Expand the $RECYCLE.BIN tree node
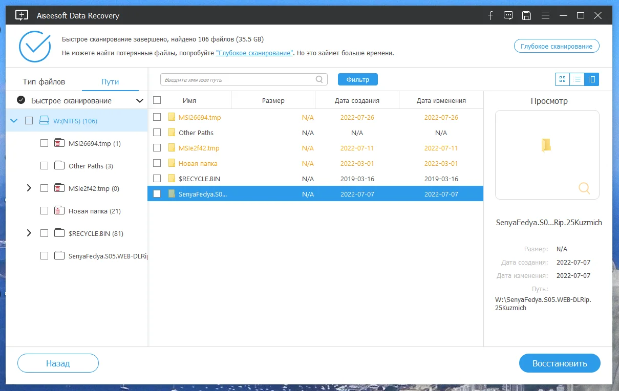The height and width of the screenshot is (391, 619). 29,233
